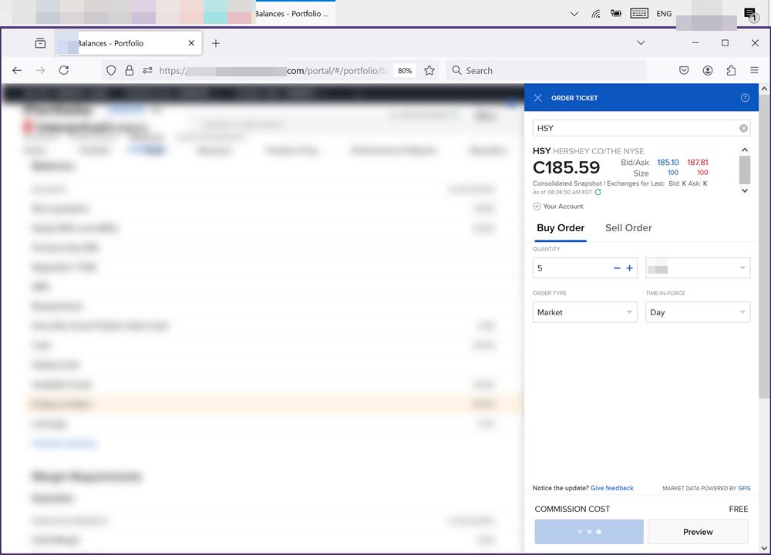The image size is (771, 555).
Task: Select the Balances - Portfolio browser tab
Action: click(x=129, y=43)
